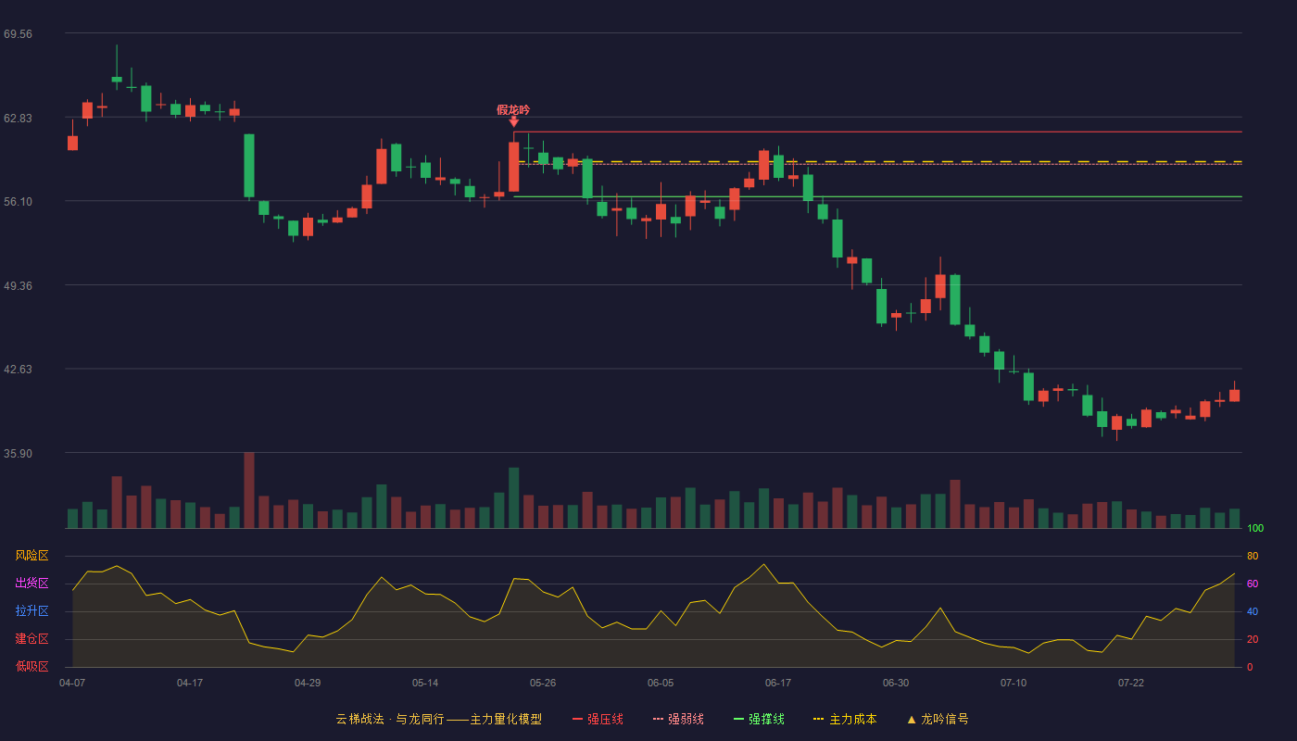Click the 06-17 date axis label
Image resolution: width=1297 pixels, height=741 pixels.
coord(778,683)
